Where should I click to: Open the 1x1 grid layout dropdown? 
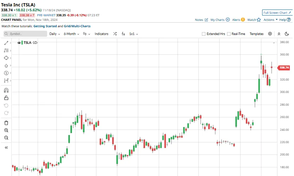pos(134,34)
